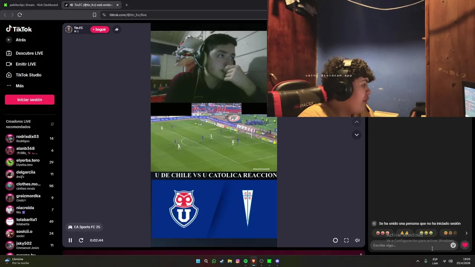Mute the live stream volume

tap(357, 240)
